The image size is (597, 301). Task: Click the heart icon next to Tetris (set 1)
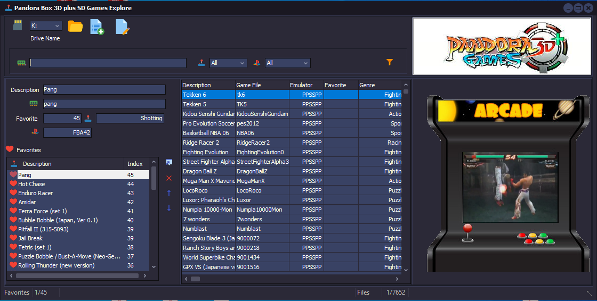[x=13, y=247]
